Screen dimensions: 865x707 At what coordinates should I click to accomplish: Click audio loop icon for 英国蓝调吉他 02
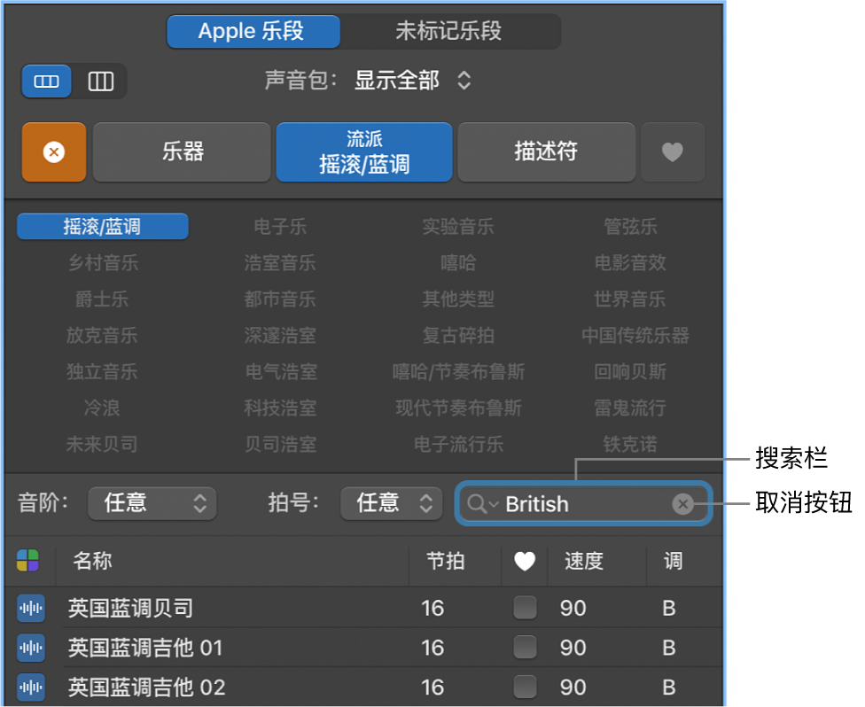click(31, 688)
